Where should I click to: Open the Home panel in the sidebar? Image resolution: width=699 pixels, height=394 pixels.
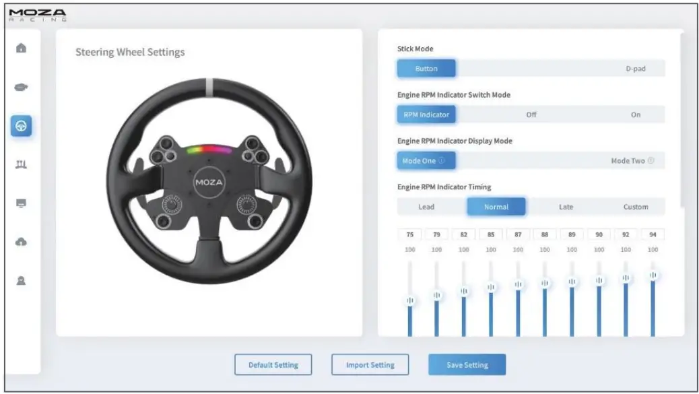(21, 48)
